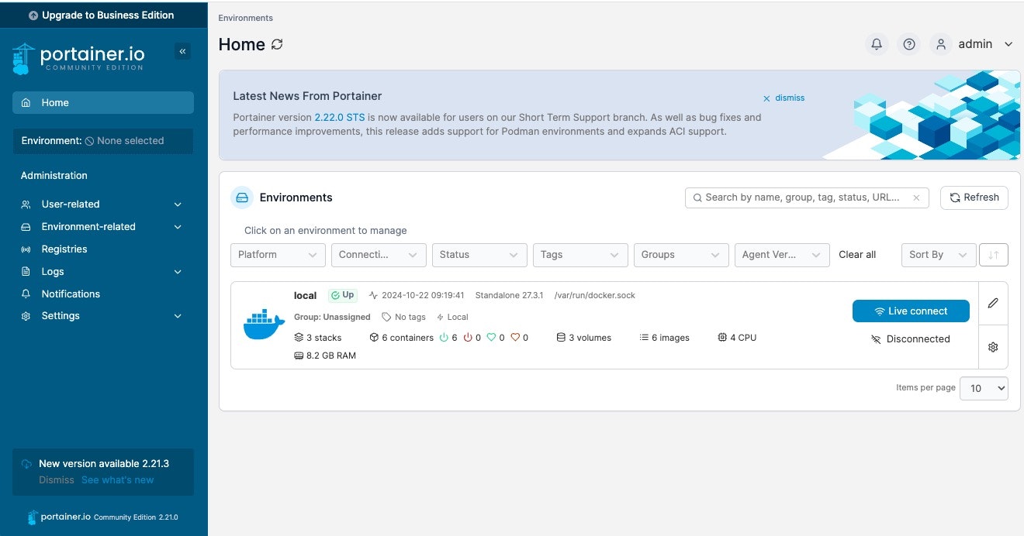This screenshot has height=536, width=1024.
Task: Click the unhealthy containers red heart icon
Action: tap(515, 338)
